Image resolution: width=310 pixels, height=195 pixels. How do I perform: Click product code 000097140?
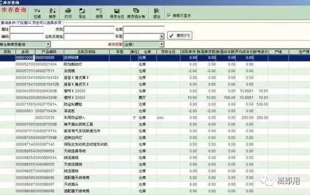(x=44, y=144)
